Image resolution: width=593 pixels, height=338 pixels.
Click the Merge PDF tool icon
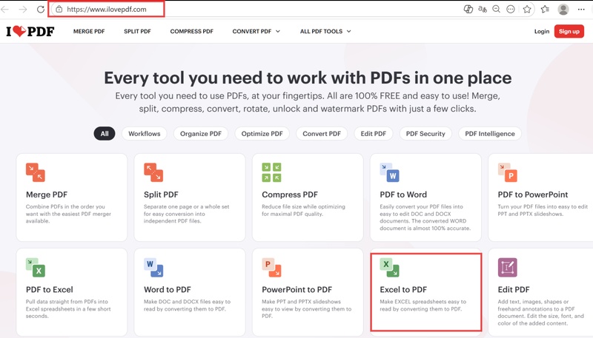pyautogui.click(x=35, y=172)
